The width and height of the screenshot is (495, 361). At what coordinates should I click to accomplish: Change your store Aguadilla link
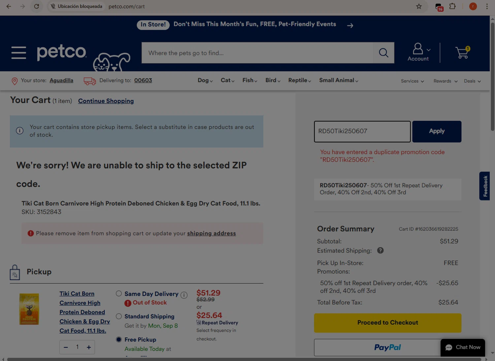tap(61, 80)
